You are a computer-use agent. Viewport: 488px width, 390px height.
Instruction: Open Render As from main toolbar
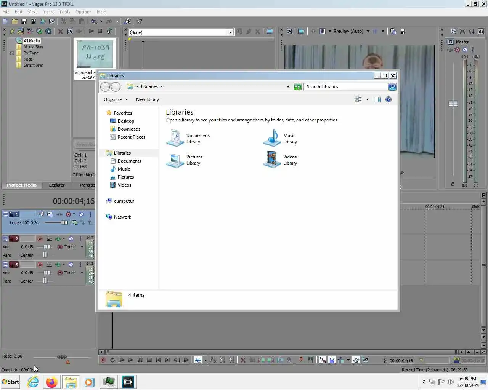42,21
